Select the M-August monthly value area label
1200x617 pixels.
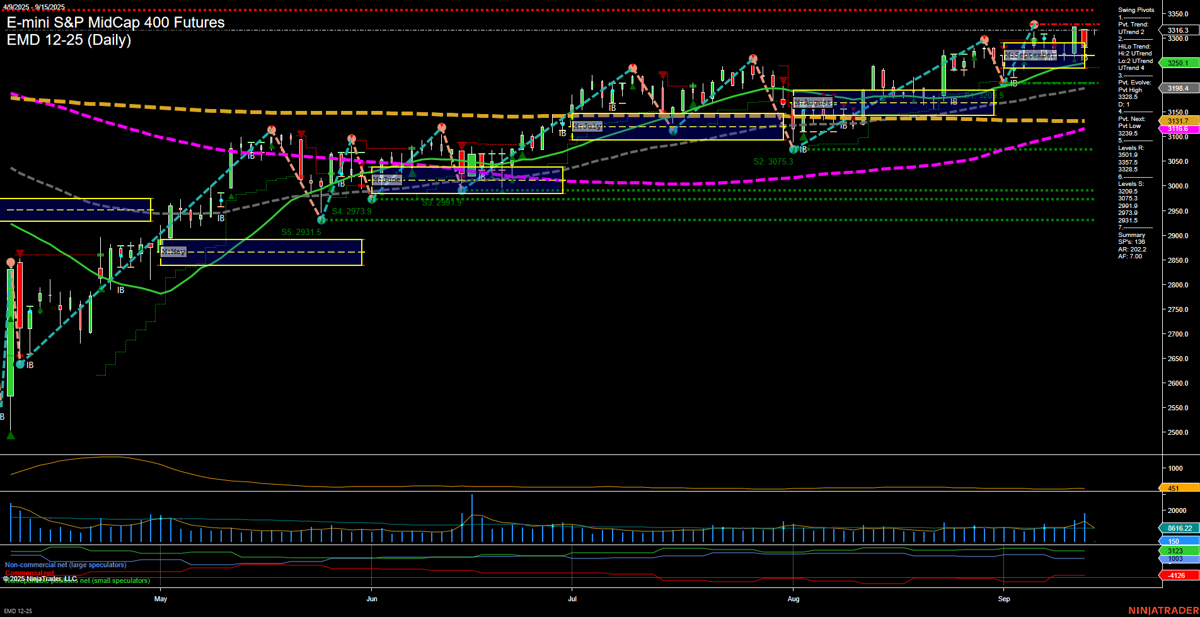(x=813, y=101)
